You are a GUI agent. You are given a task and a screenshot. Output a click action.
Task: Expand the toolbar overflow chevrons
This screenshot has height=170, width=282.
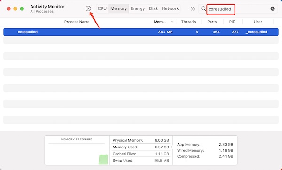193,8
